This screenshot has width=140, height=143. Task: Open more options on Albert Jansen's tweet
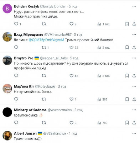[134, 133]
